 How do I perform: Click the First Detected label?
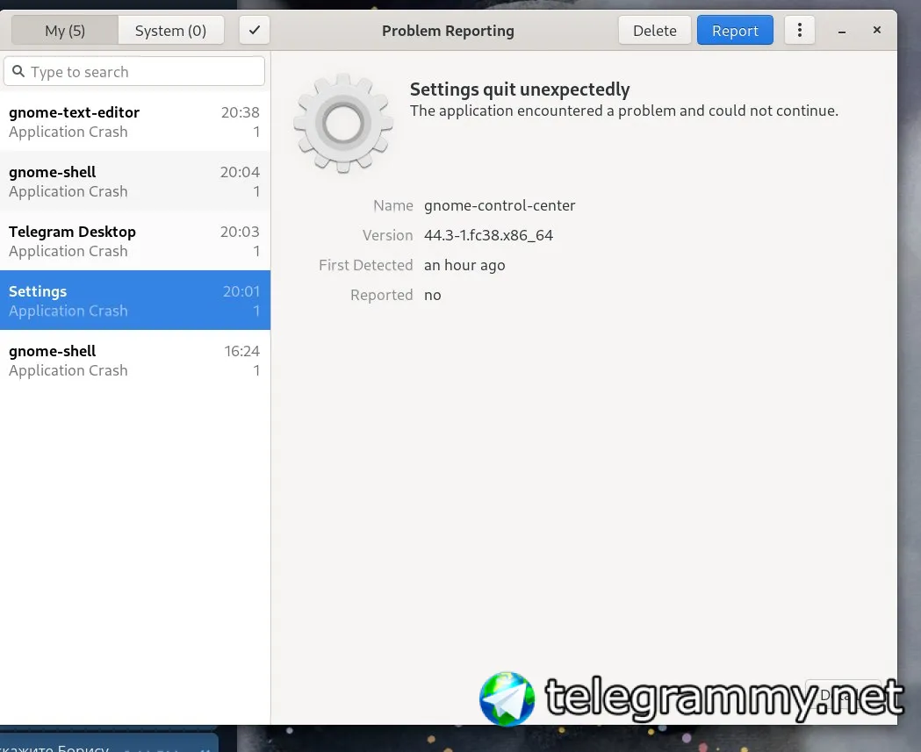pyautogui.click(x=366, y=265)
